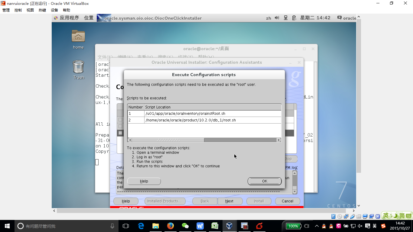This screenshot has height=232, width=413.
Task: Click the OiocOneClickInstaller item in the CentOS top panel
Action: click(149, 18)
